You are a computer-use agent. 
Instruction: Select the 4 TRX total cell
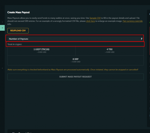[x=110, y=51]
